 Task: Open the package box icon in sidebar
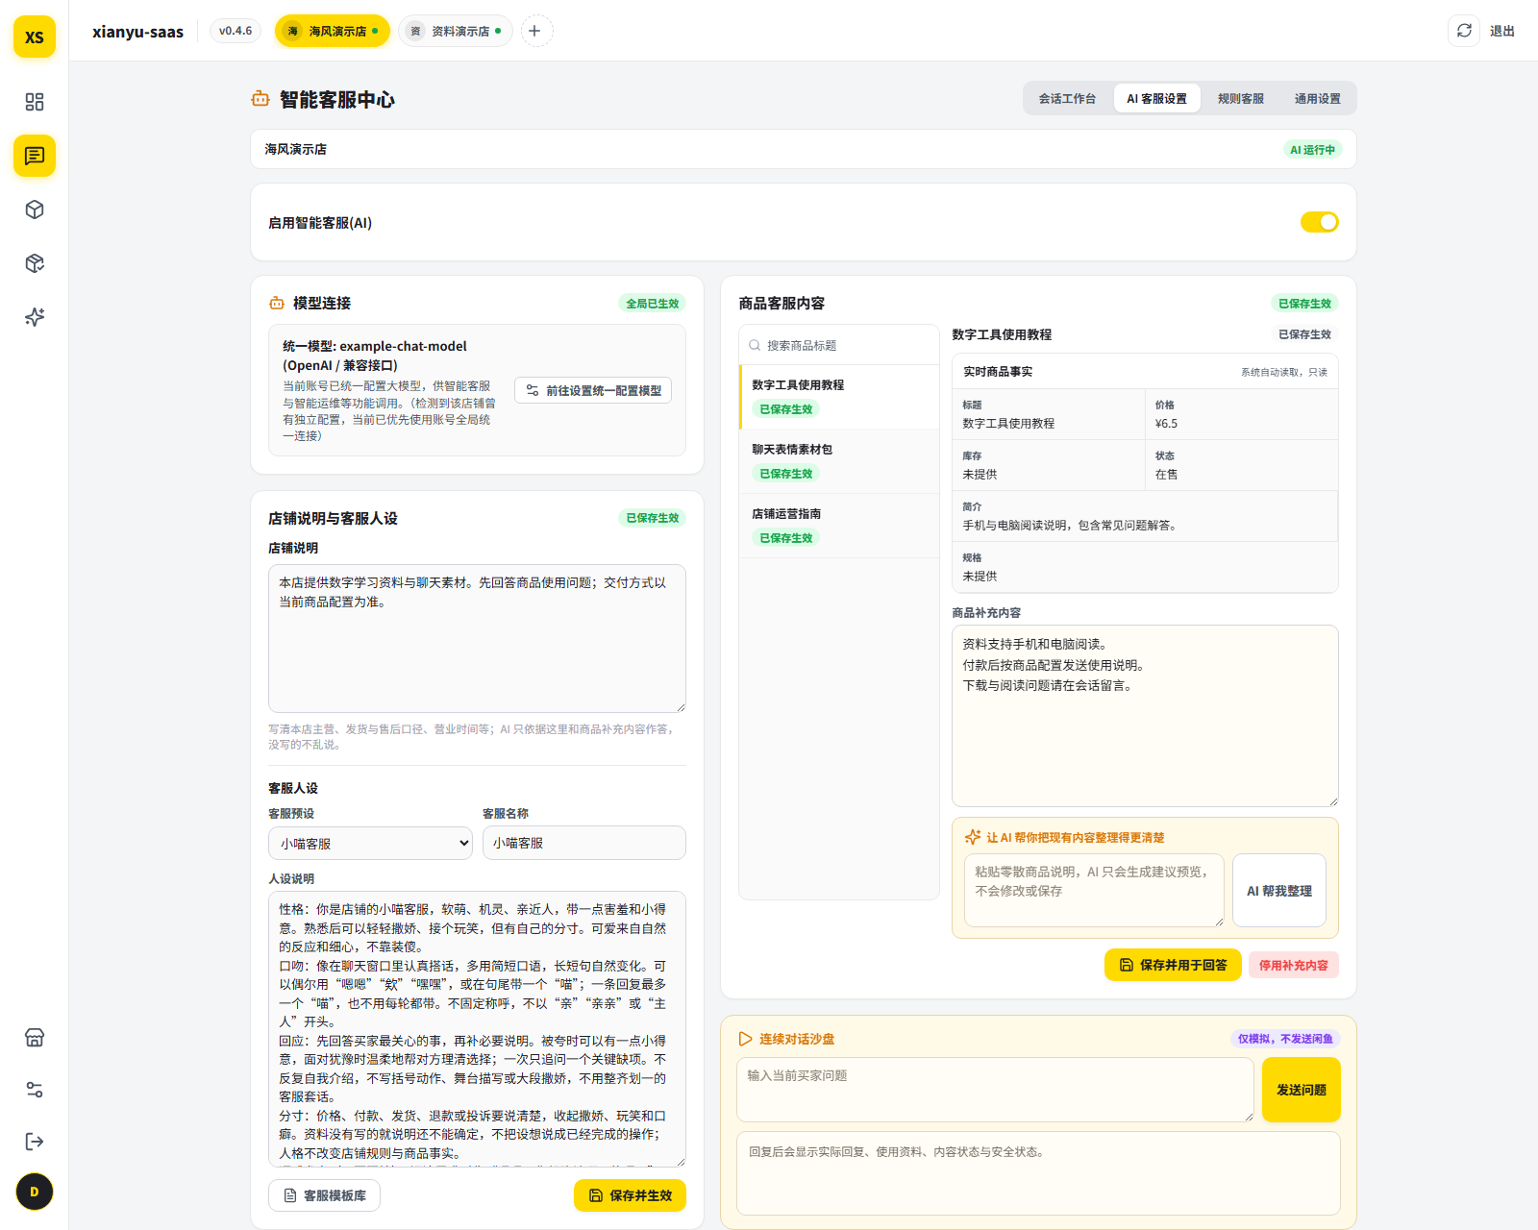pyautogui.click(x=35, y=263)
